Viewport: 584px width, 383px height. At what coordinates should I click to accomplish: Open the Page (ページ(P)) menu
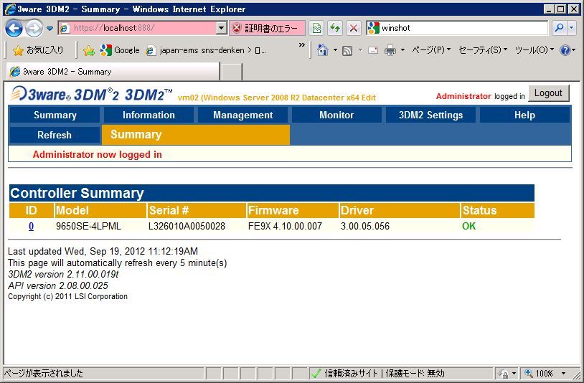(x=431, y=50)
